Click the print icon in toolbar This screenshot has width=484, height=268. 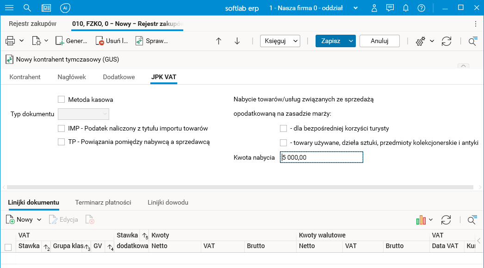pos(10,41)
